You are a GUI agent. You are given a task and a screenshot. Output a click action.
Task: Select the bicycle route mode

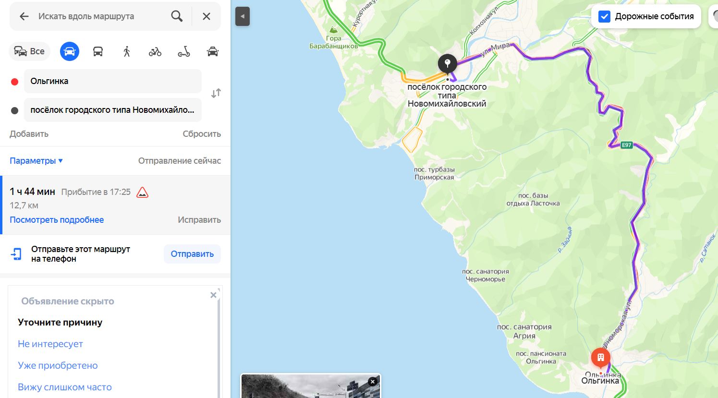[x=155, y=51]
